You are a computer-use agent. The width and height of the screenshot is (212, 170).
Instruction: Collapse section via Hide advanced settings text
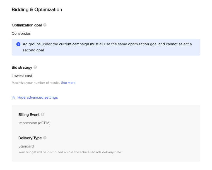[x=38, y=97]
